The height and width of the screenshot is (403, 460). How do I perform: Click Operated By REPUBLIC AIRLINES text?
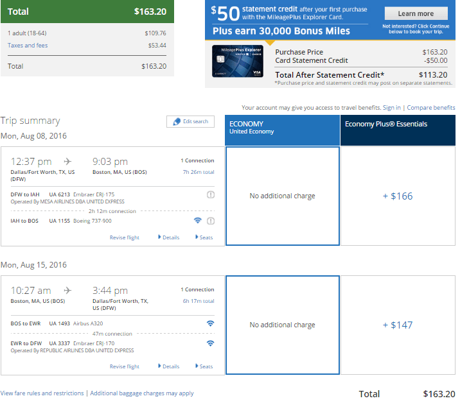coord(72,350)
